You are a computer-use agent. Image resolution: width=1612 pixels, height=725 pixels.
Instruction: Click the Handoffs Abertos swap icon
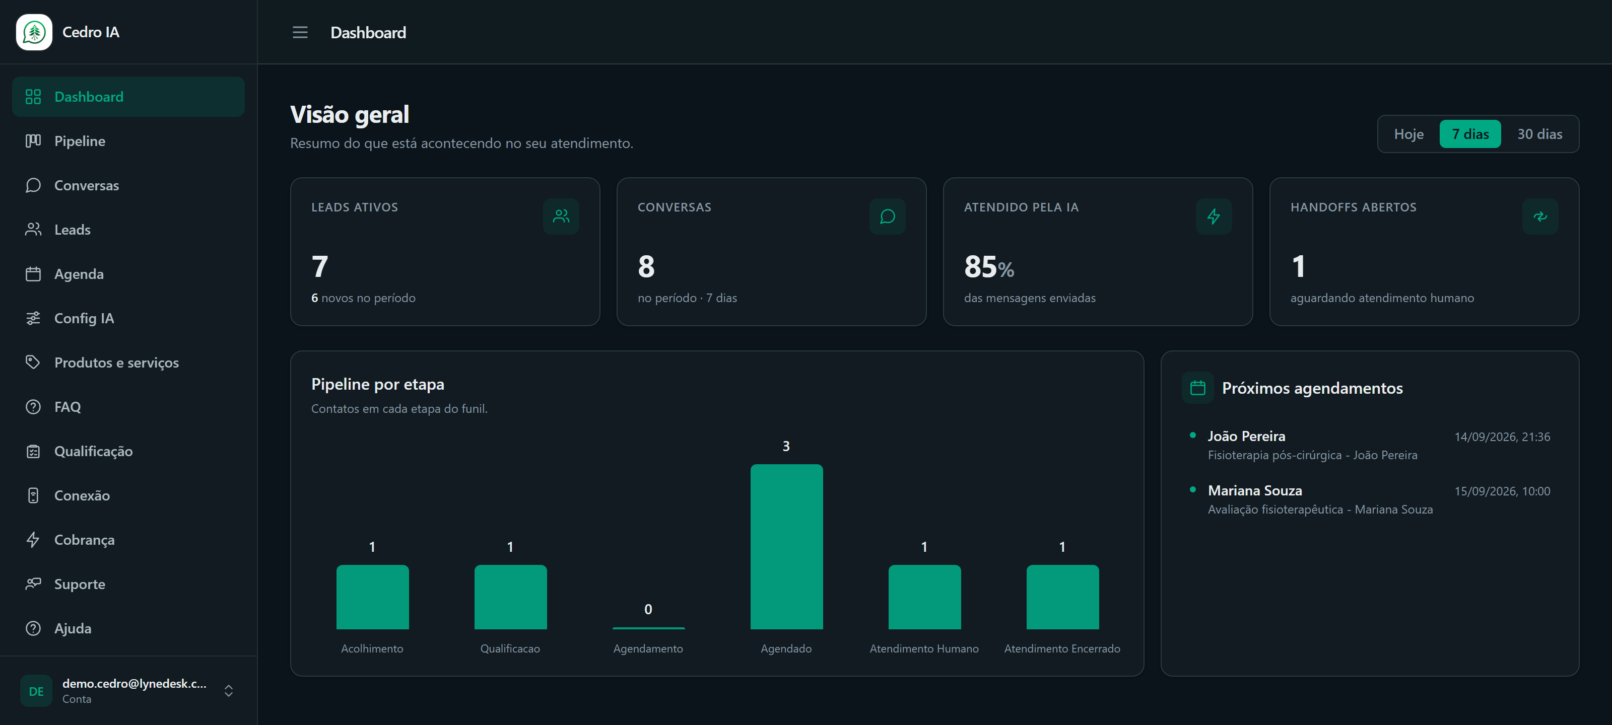click(1540, 216)
